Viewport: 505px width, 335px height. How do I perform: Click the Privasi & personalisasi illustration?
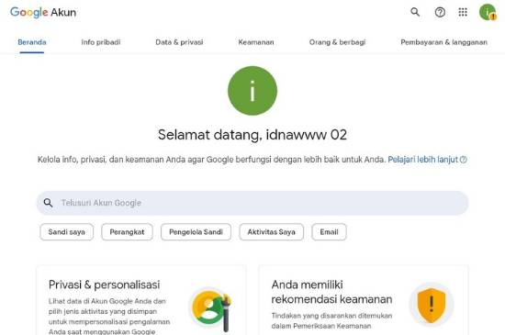click(211, 310)
